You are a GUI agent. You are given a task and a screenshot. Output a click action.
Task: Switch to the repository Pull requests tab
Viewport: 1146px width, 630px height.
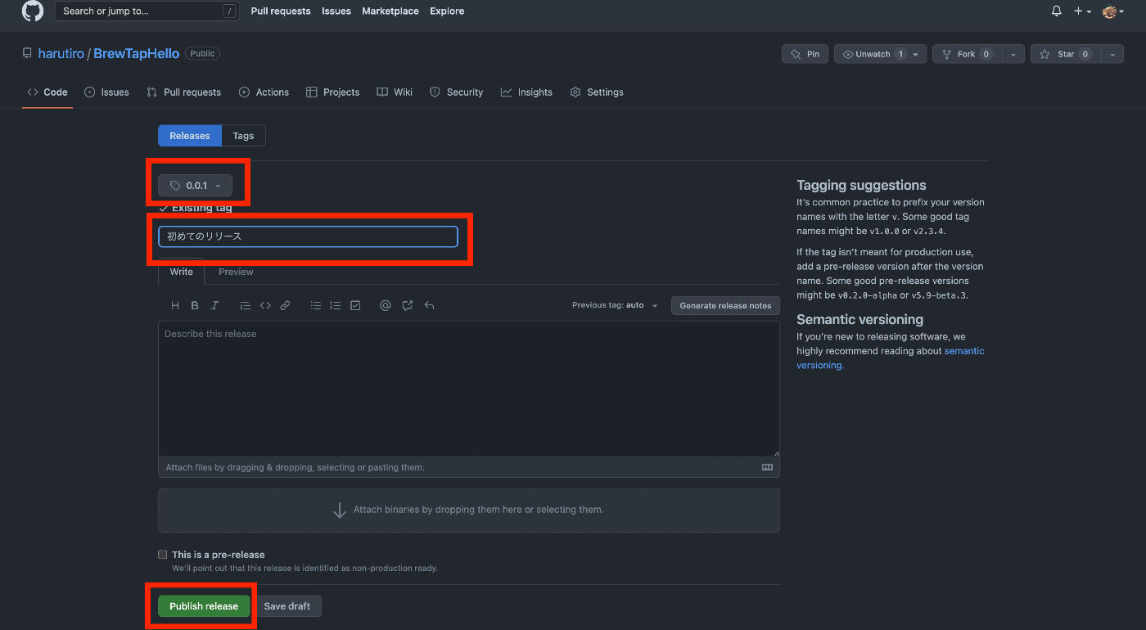pos(184,92)
